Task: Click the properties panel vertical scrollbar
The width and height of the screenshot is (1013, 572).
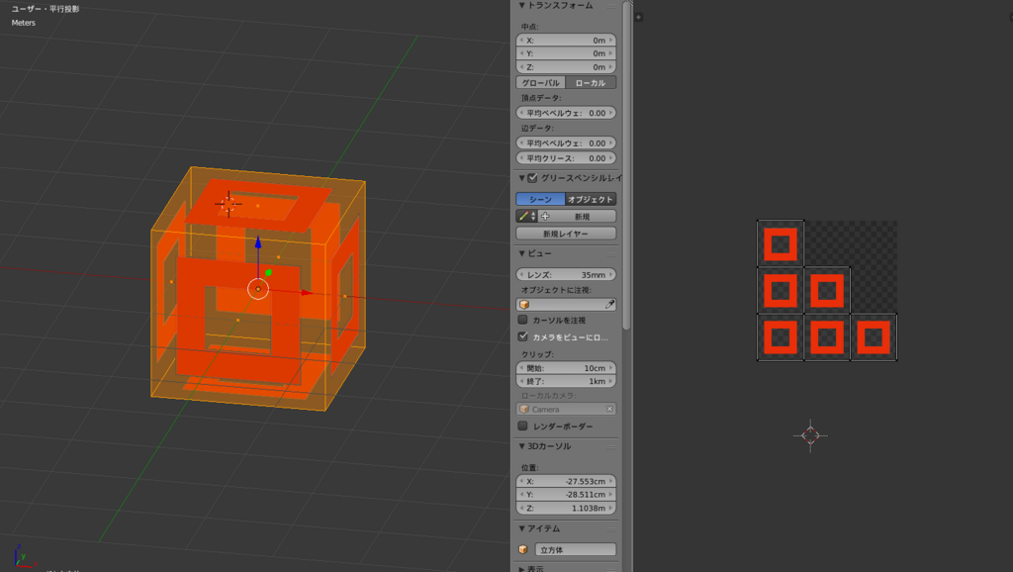Action: click(x=626, y=165)
